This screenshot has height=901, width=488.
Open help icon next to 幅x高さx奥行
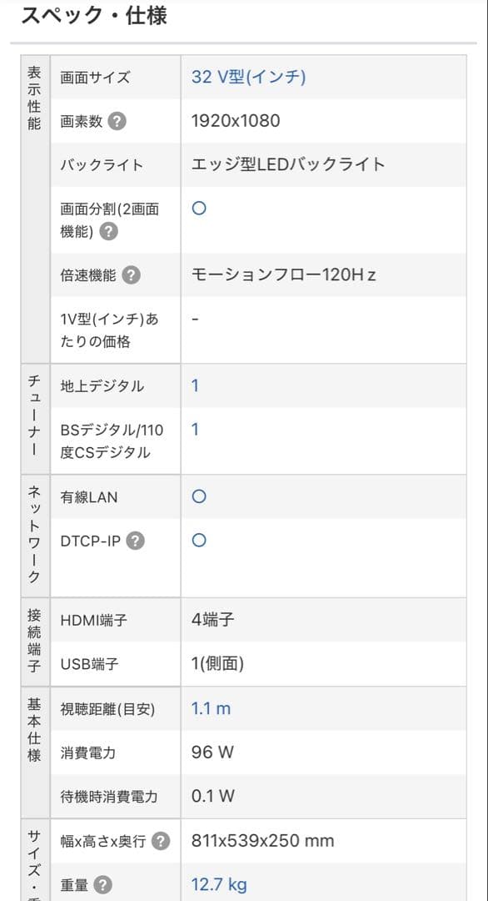click(161, 841)
